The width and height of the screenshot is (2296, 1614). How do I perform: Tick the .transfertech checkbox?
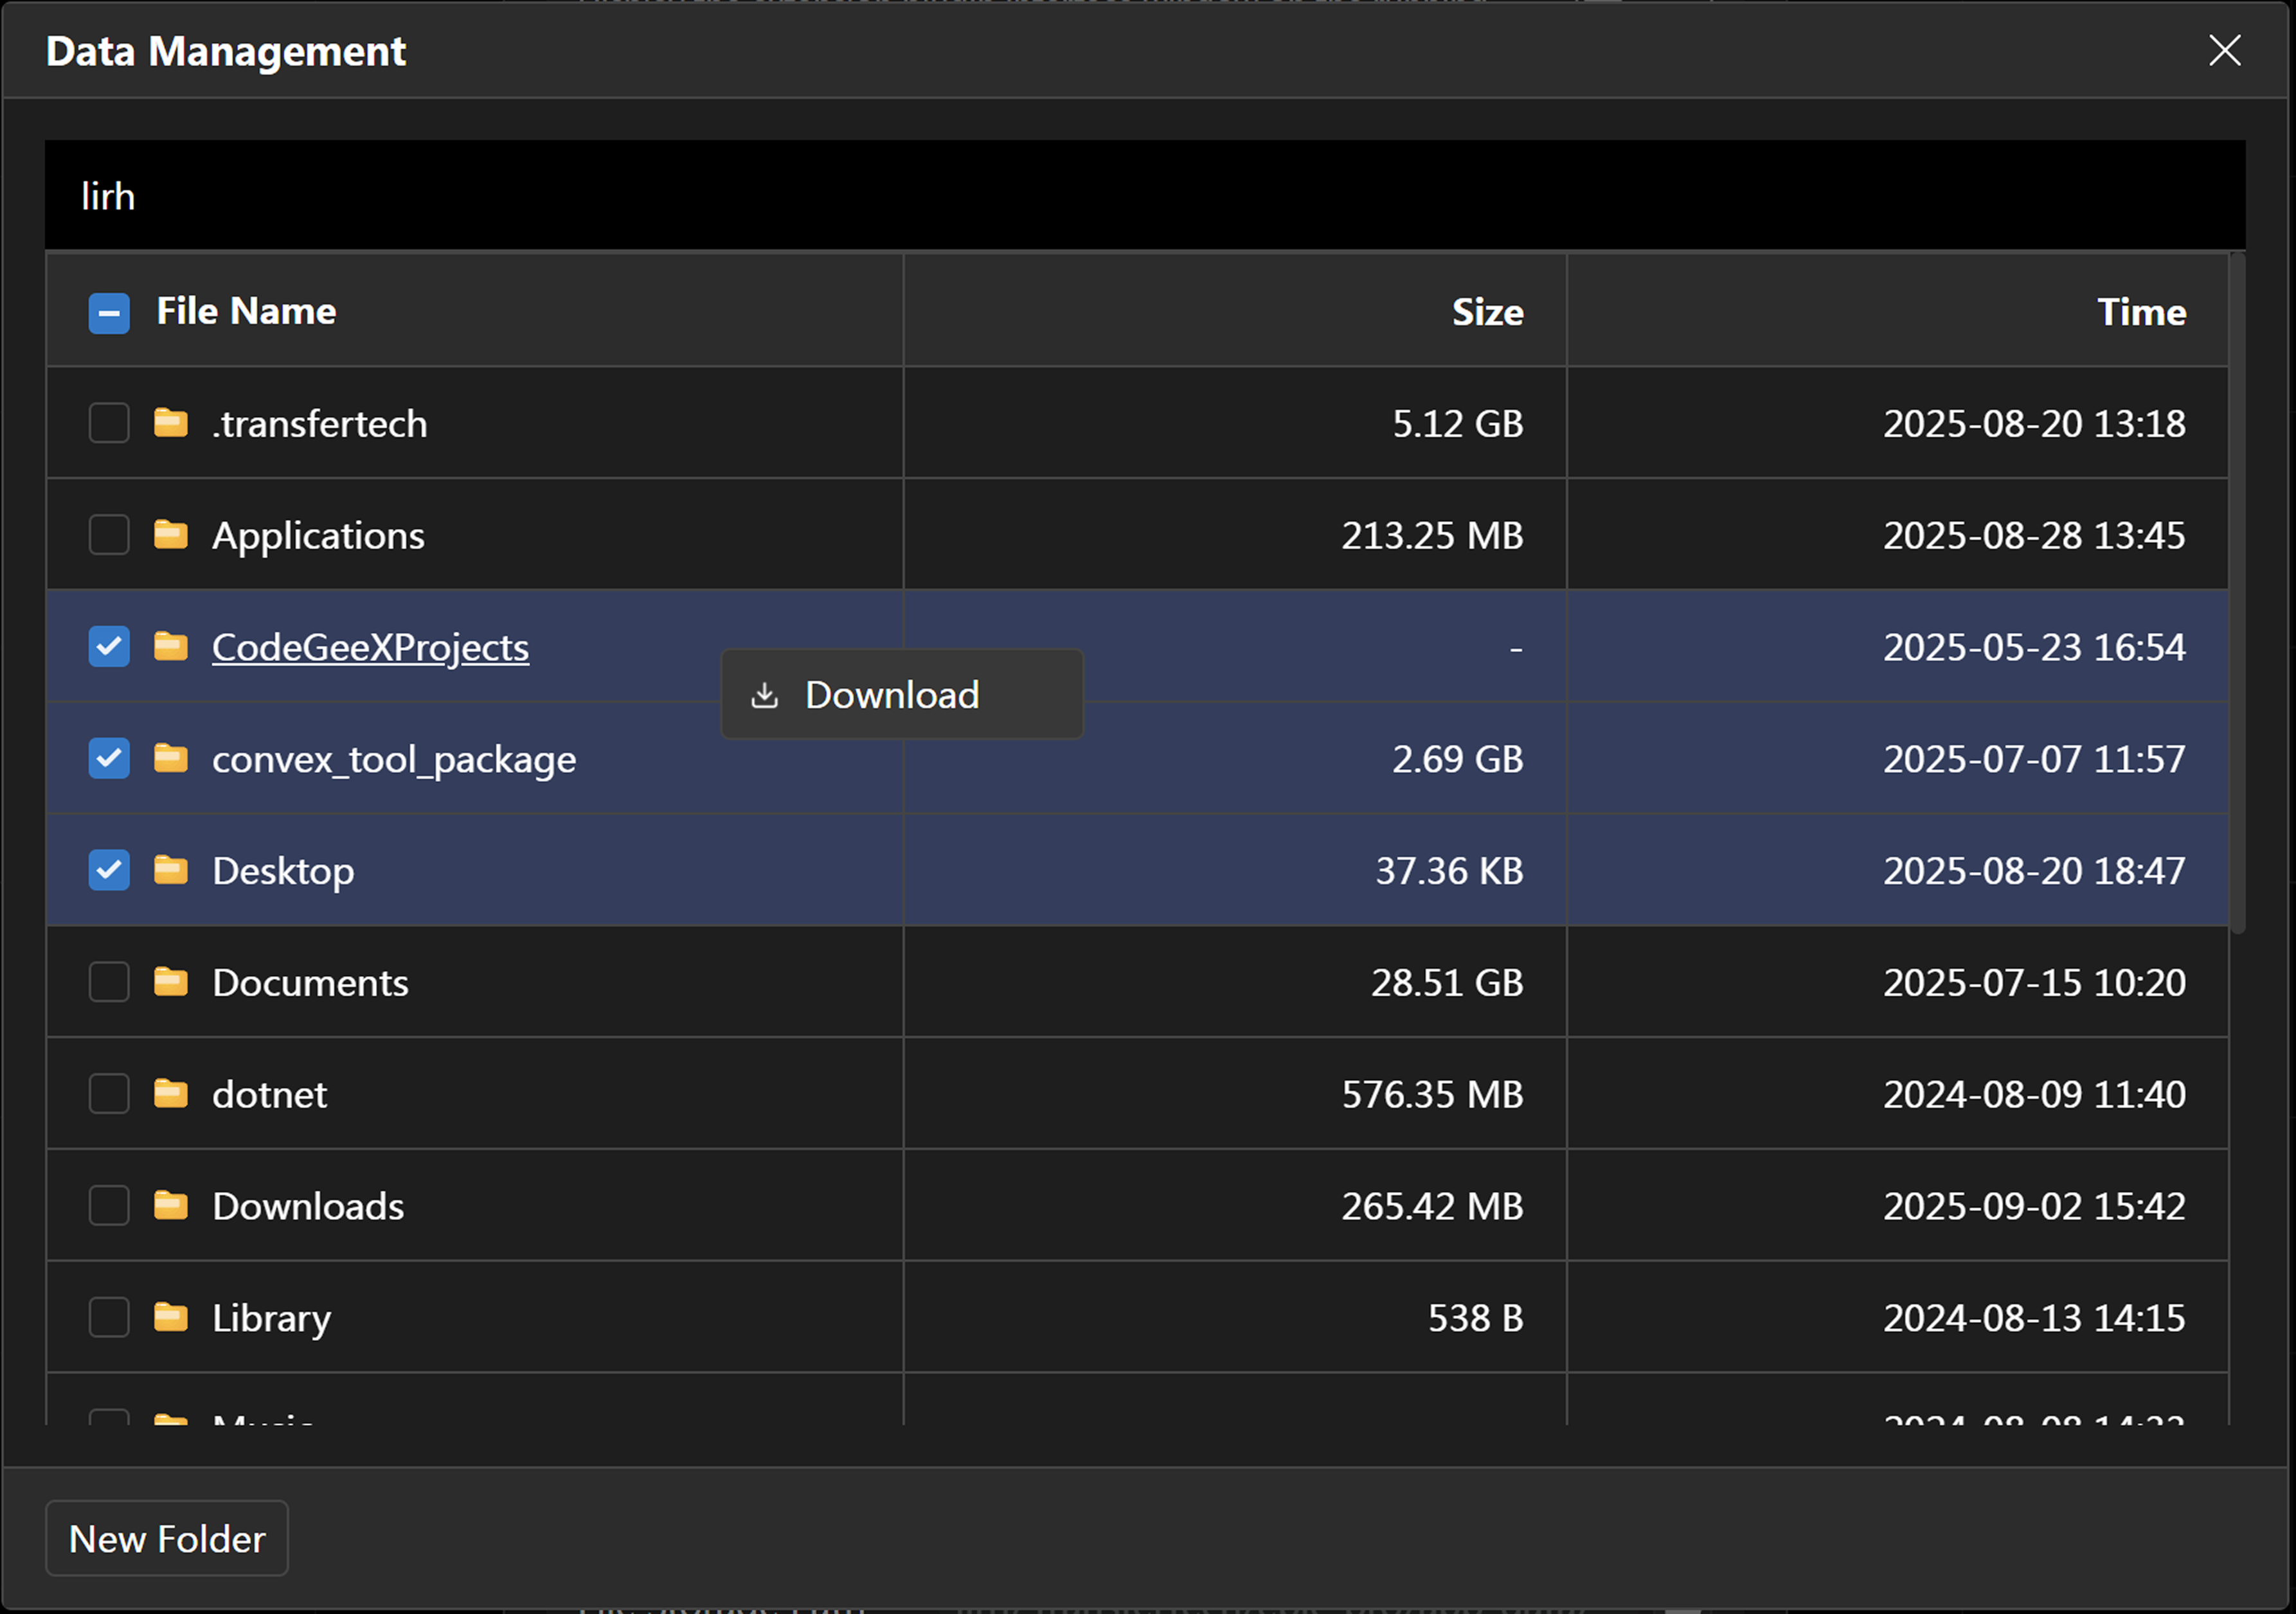[x=109, y=423]
